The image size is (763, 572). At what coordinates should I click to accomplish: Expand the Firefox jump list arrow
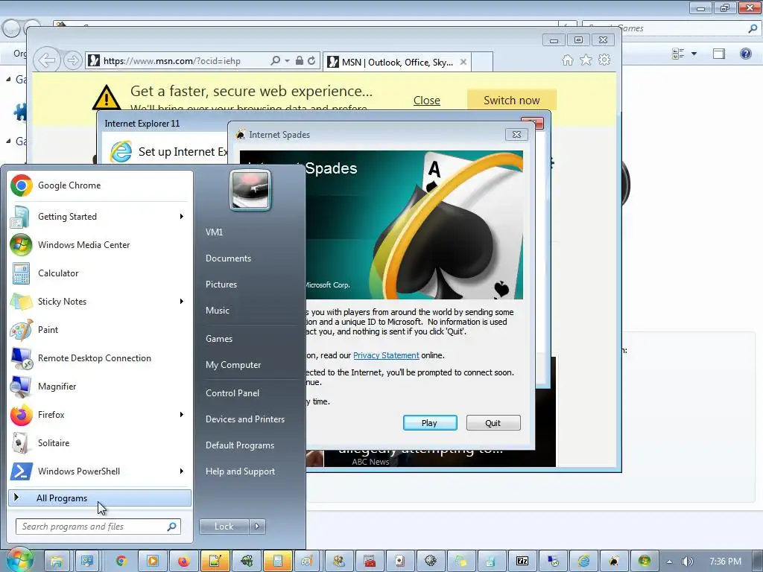[x=182, y=414]
